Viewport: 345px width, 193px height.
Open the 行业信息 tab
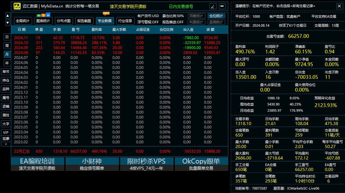coord(125,21)
